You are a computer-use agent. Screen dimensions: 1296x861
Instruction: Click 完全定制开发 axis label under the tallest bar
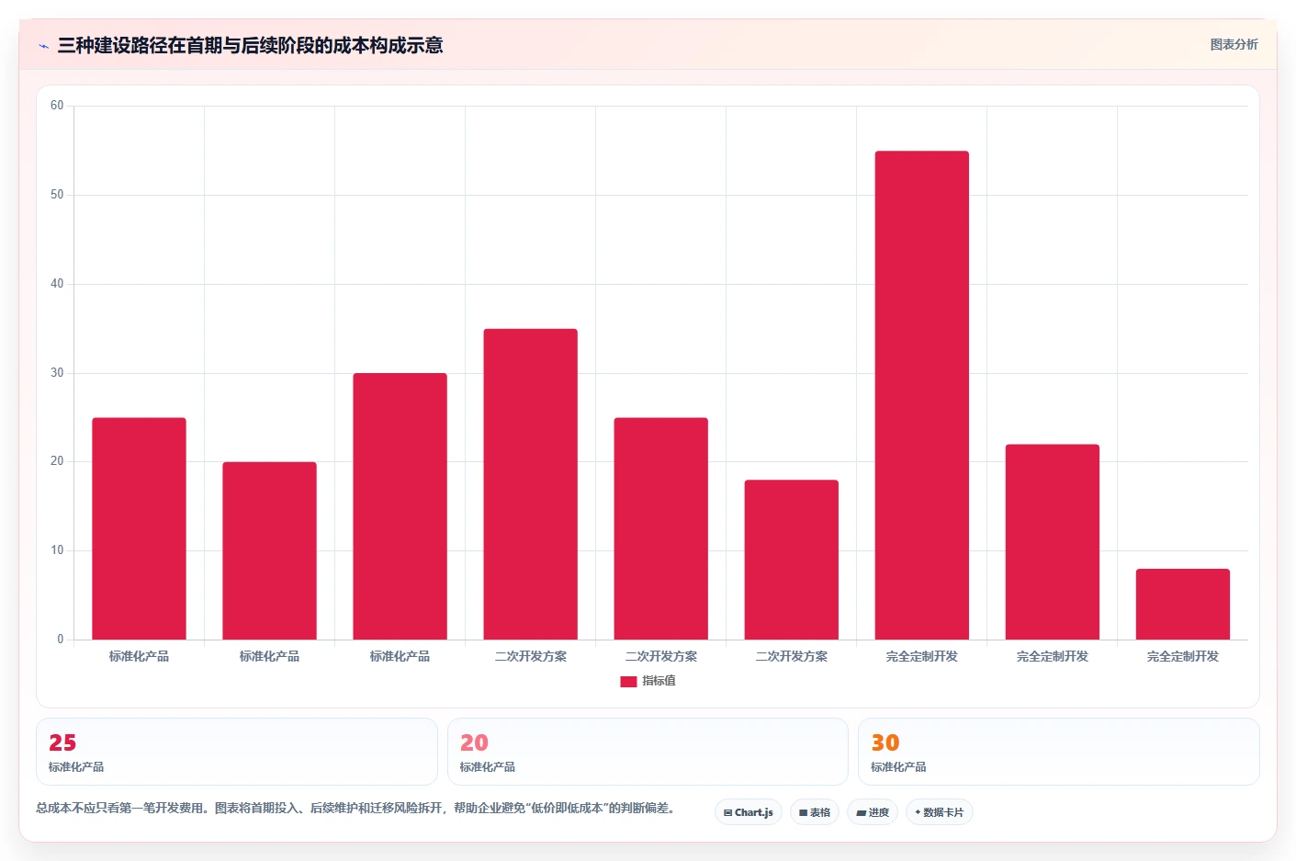[921, 656]
